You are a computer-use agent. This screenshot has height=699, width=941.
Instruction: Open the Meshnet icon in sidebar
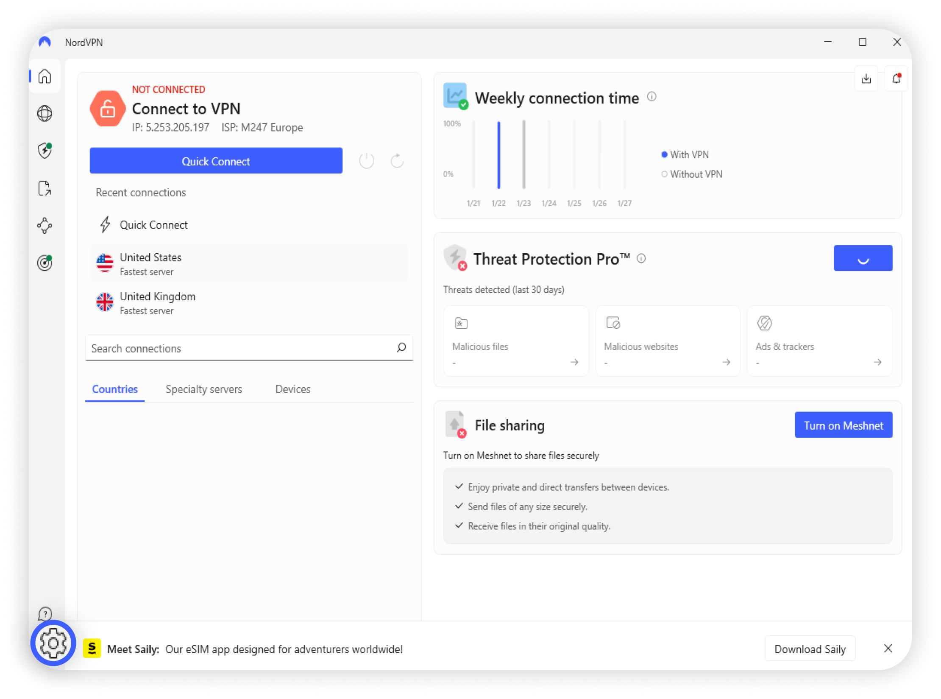point(45,225)
